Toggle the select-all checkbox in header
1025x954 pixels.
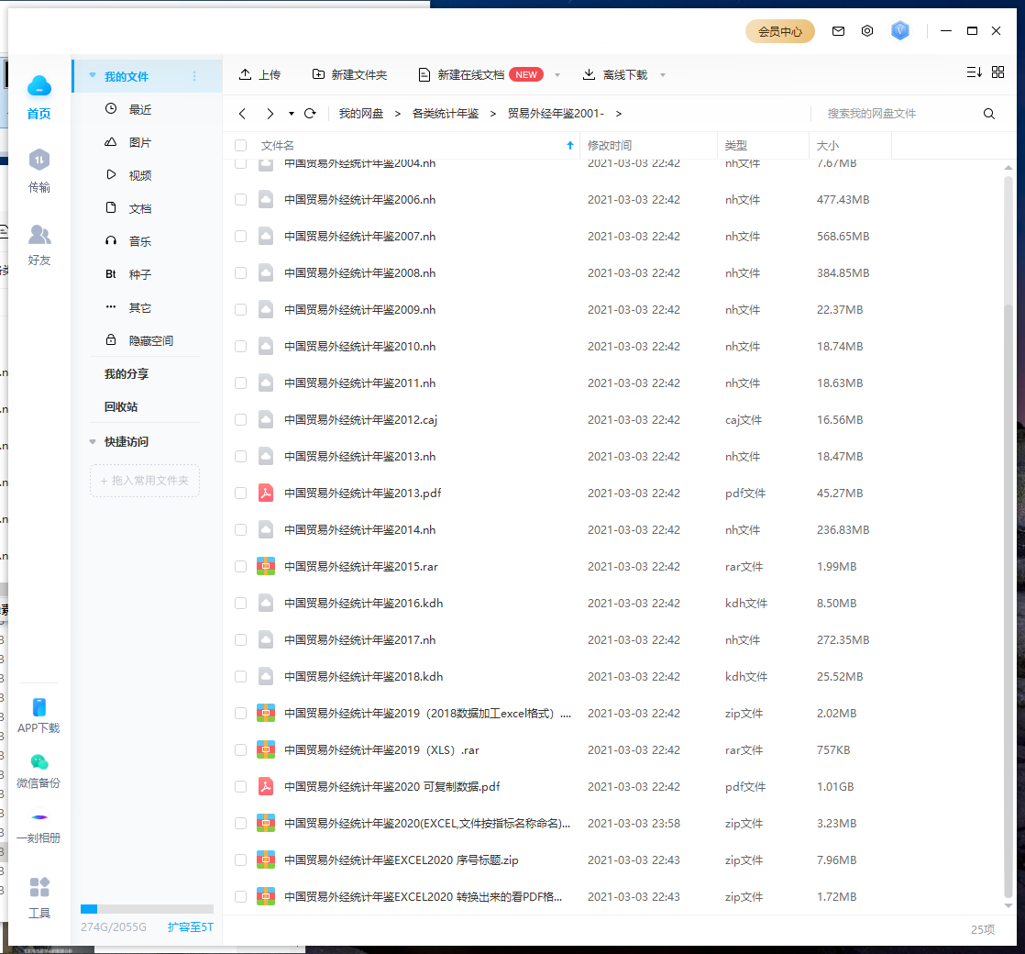[x=240, y=145]
